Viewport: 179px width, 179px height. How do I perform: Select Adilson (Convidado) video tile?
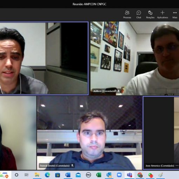coord(135,58)
